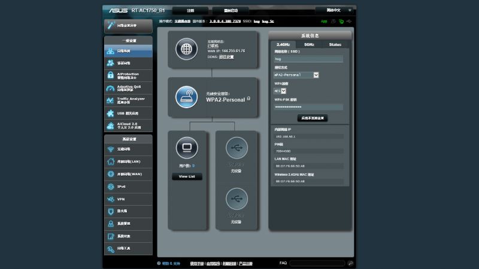
Task: Click the firmware version 3.0.0.4.380_7378 link
Action: coord(225,22)
